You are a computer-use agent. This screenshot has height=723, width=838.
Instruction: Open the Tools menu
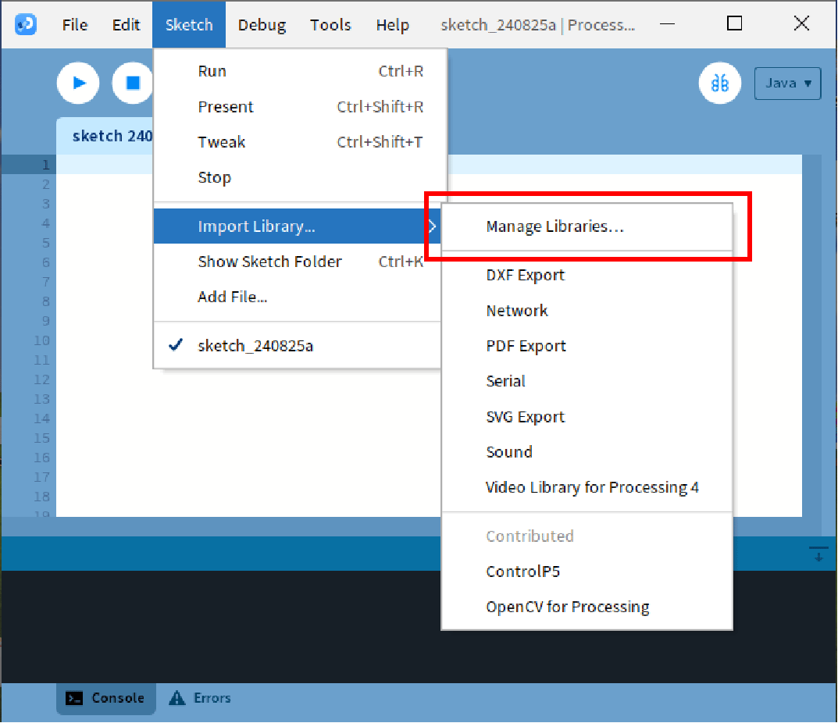coord(330,24)
